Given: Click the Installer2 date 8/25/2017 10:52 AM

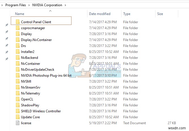Looking at the screenshot, I should [x=104, y=52].
